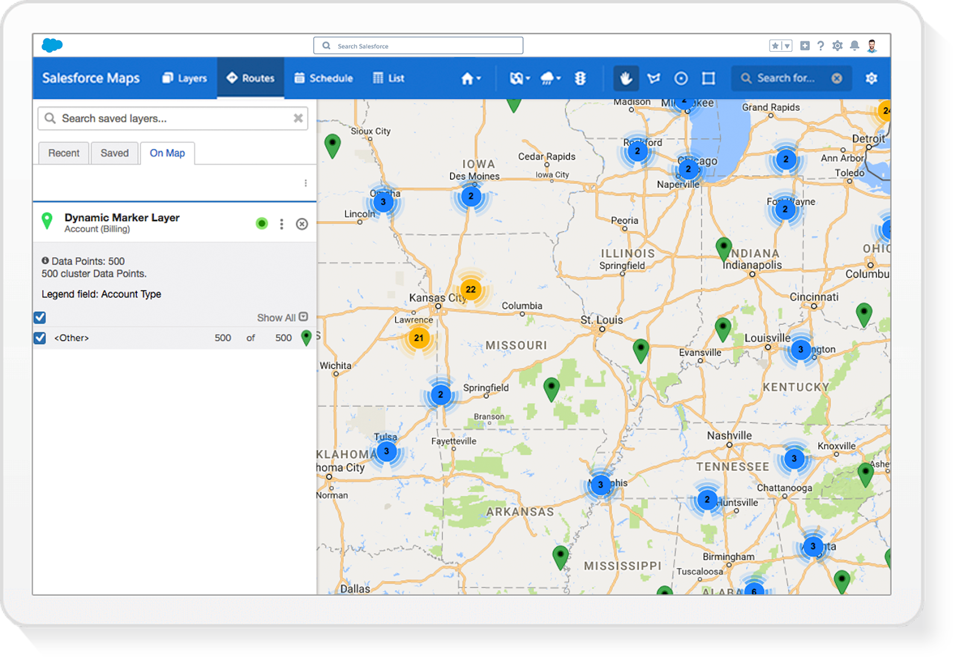This screenshot has height=667, width=964.
Task: Open Help using the question mark icon
Action: (x=820, y=45)
